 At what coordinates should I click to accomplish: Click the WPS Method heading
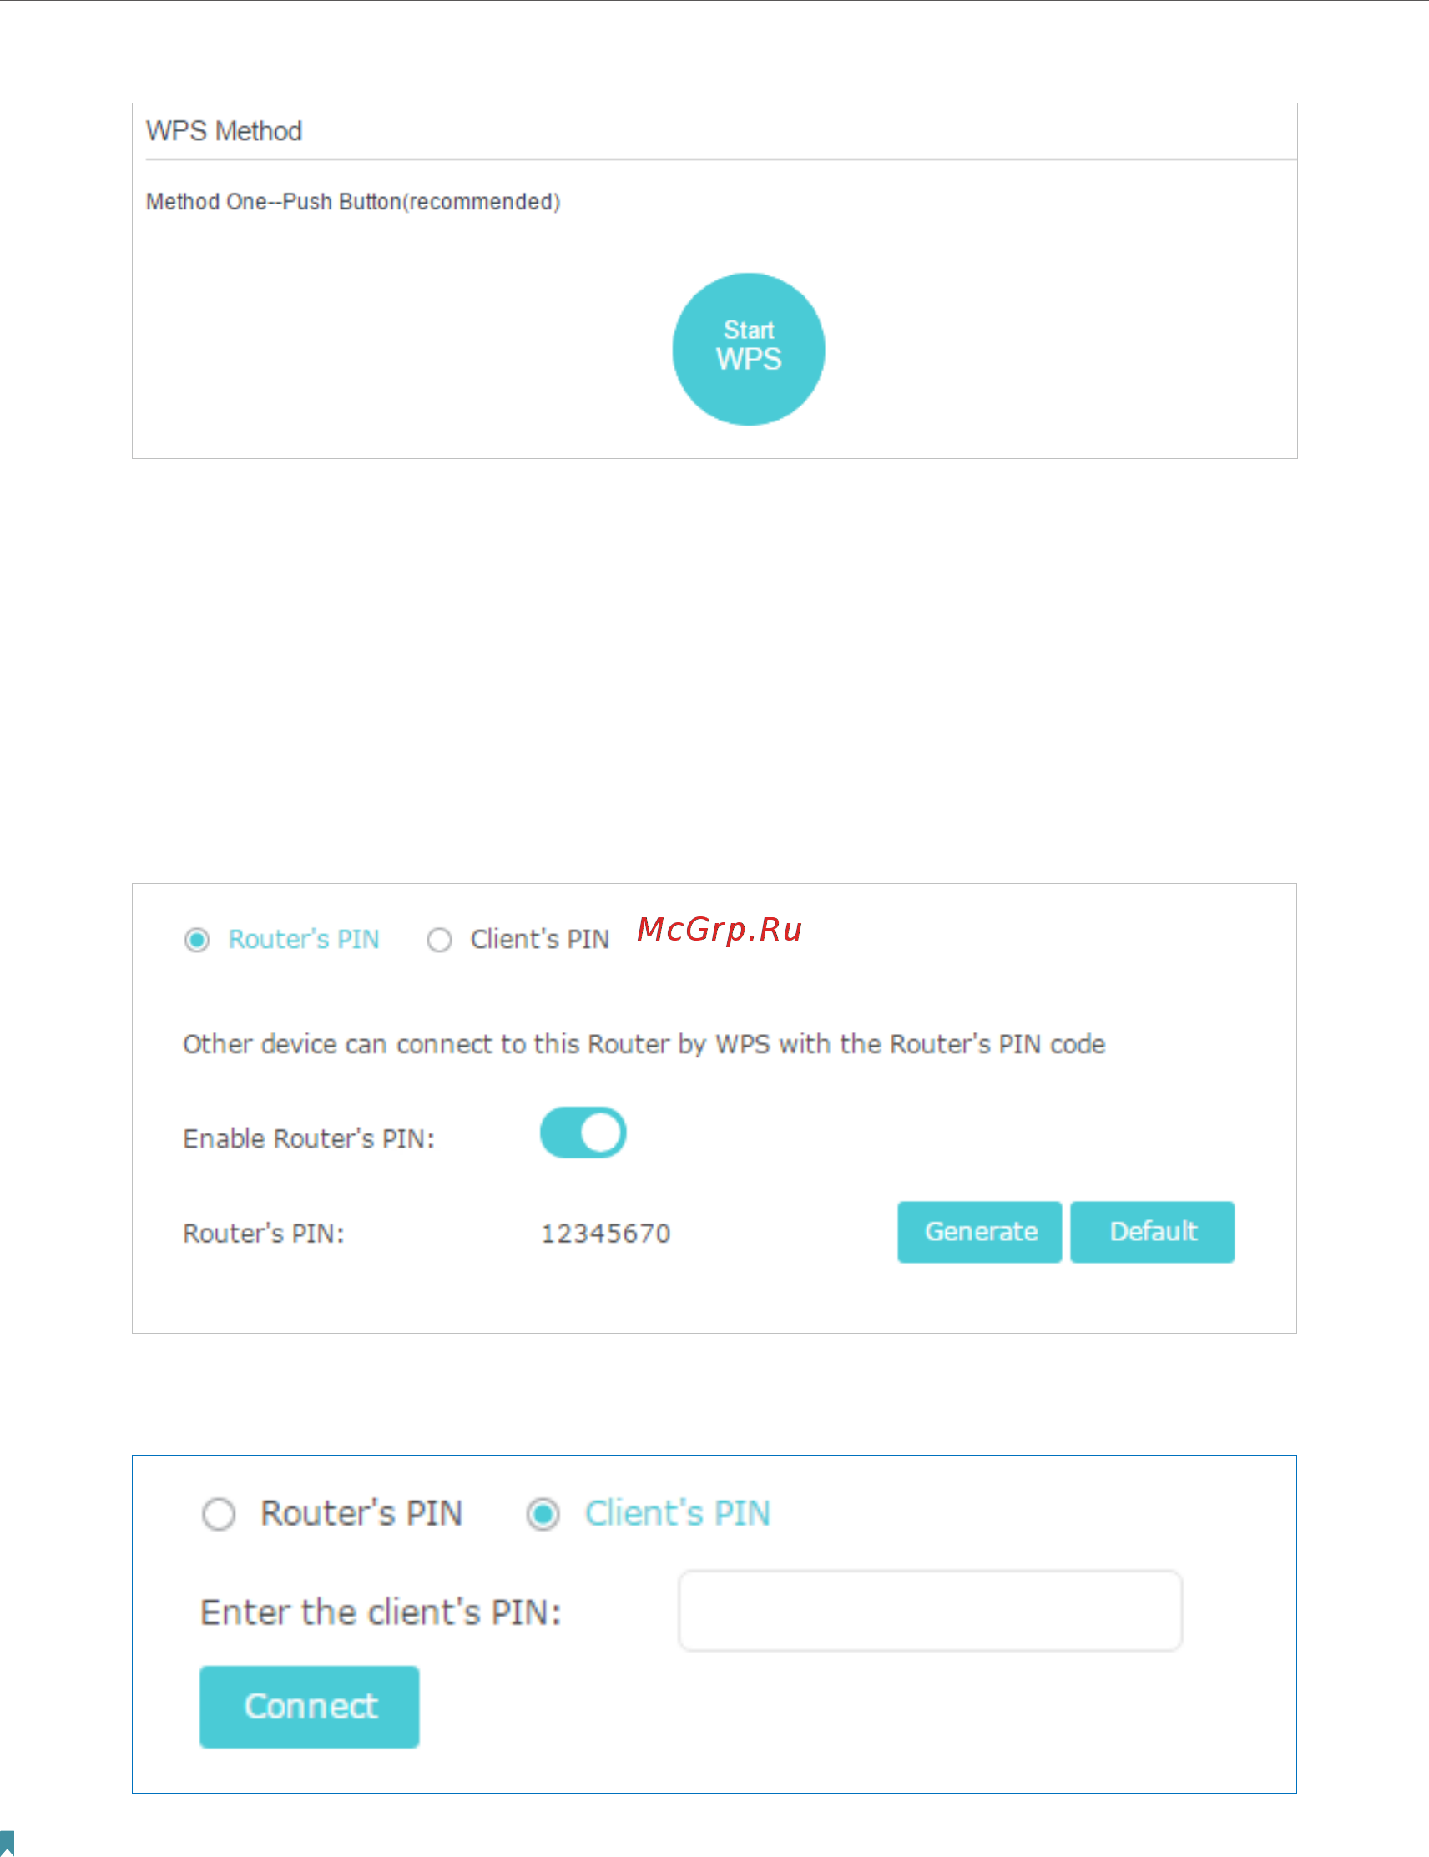pos(224,131)
